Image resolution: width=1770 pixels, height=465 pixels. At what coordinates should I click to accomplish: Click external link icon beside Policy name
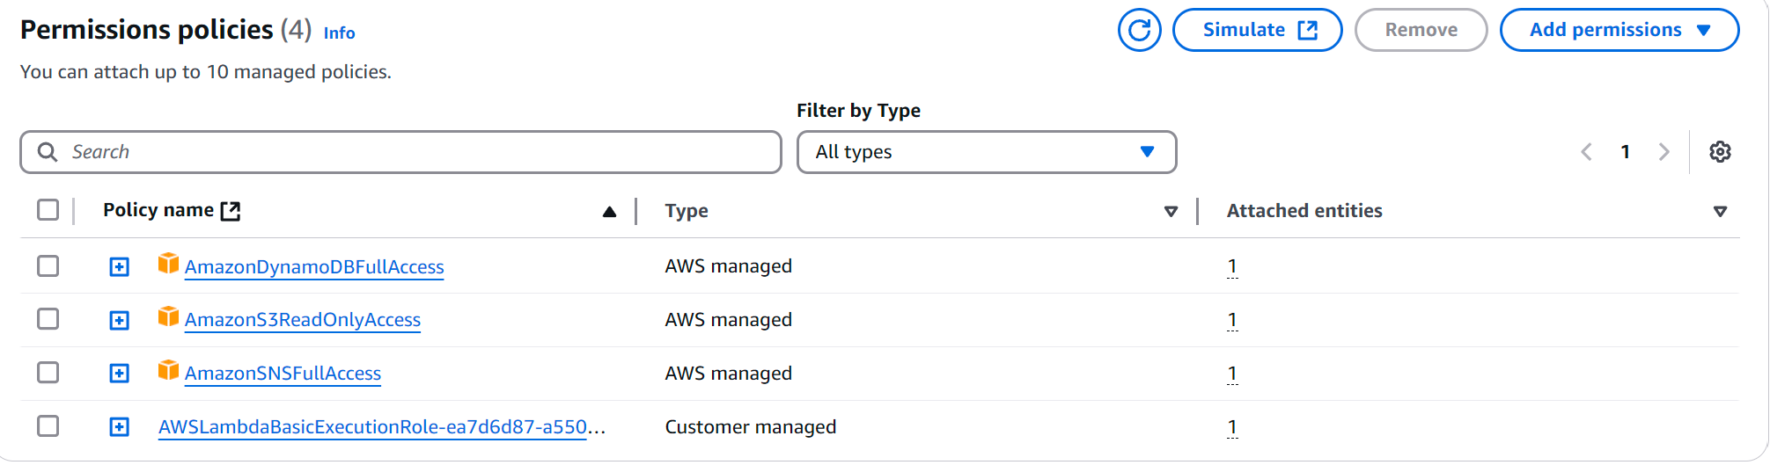point(231,211)
